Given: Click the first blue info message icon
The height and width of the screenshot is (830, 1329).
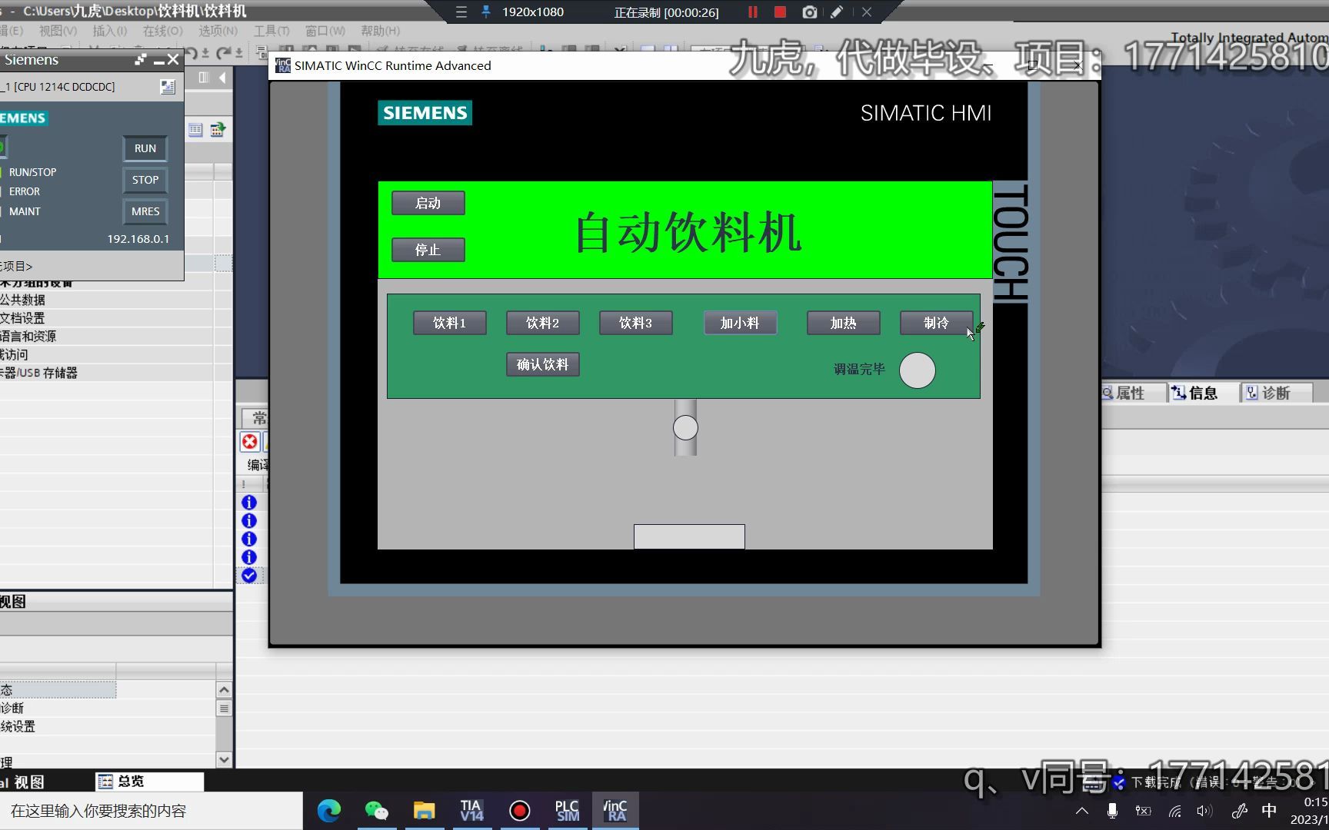Looking at the screenshot, I should 249,503.
